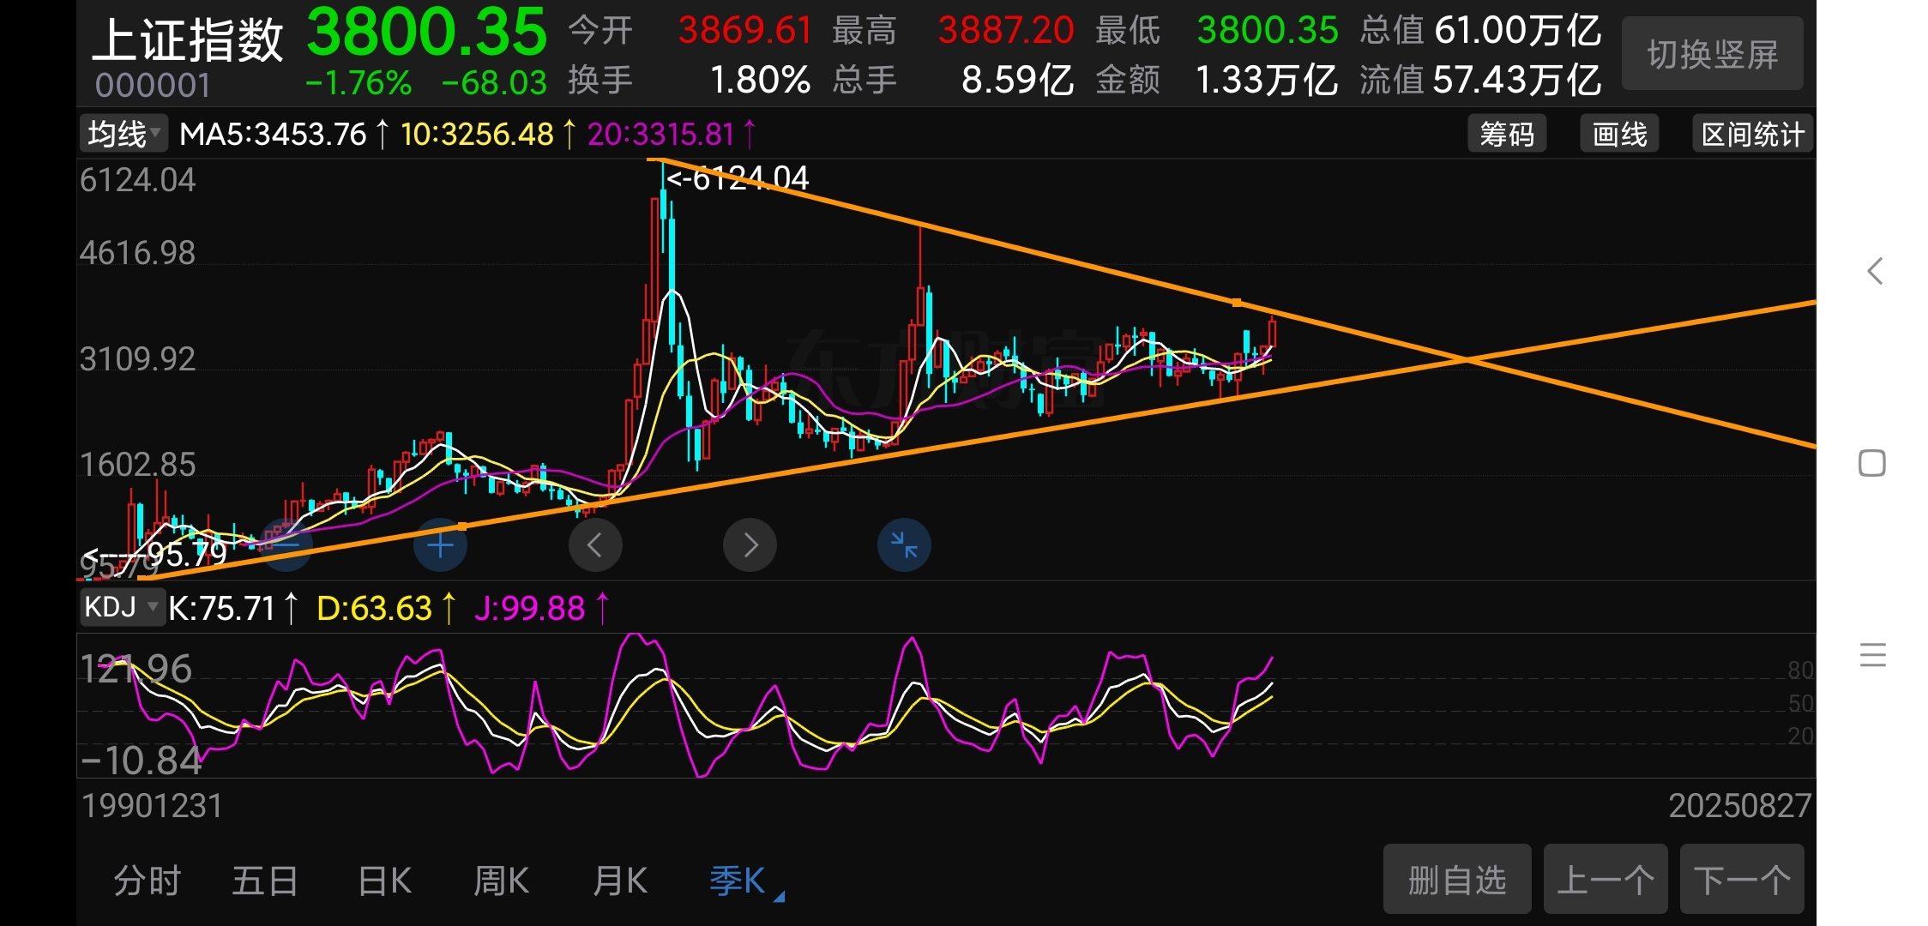Zoom out chart with minus button
The width and height of the screenshot is (1928, 926).
pyautogui.click(x=286, y=544)
